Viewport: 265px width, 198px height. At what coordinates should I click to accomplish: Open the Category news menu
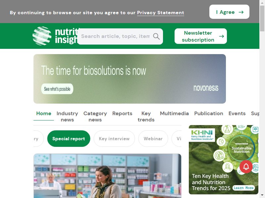pyautogui.click(x=95, y=116)
